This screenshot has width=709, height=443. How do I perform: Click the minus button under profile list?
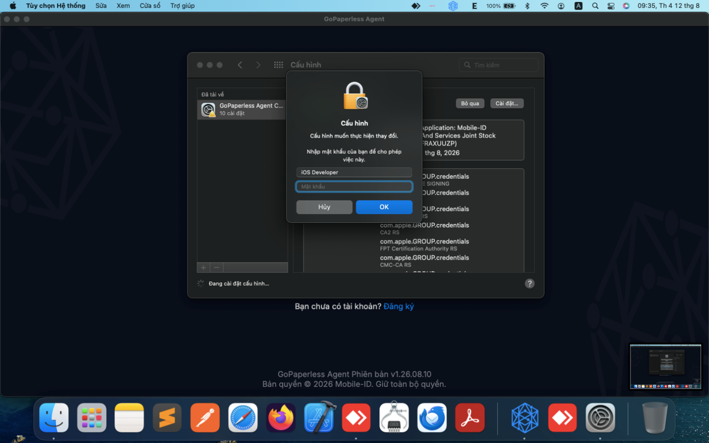217,268
